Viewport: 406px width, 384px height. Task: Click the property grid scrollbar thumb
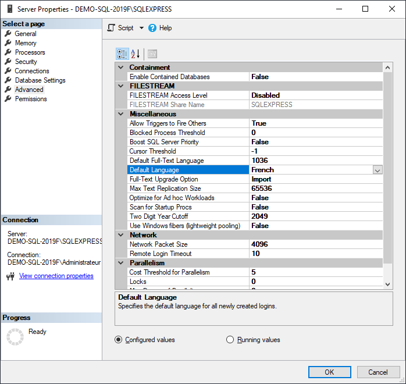tap(387, 168)
